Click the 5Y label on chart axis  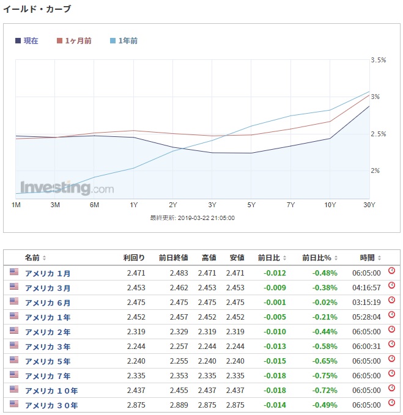[251, 205]
